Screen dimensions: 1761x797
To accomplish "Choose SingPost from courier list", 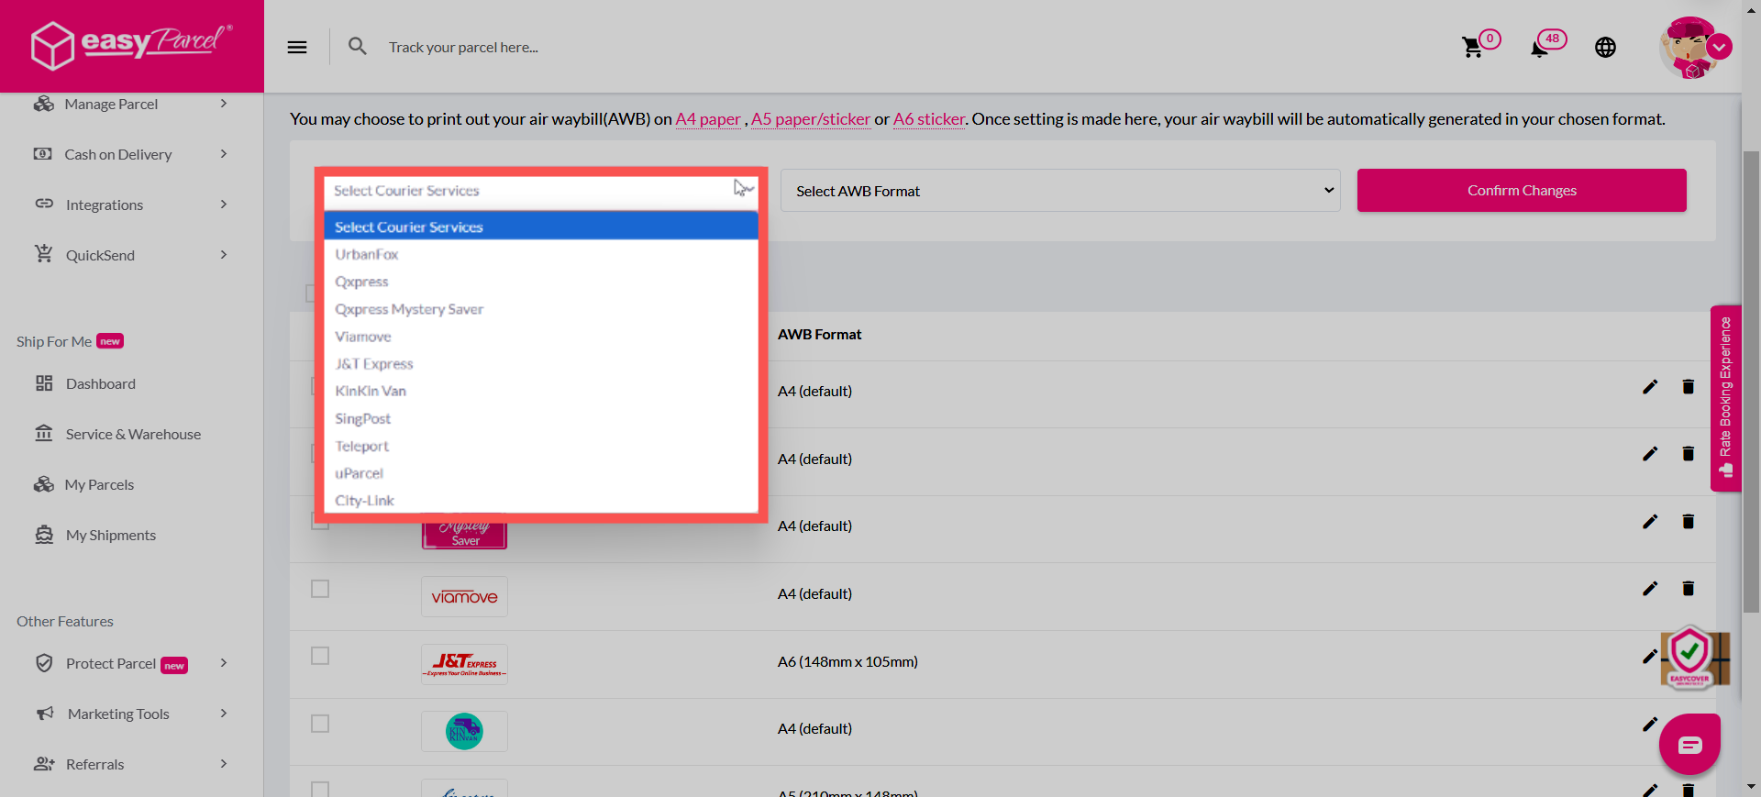I will point(541,418).
